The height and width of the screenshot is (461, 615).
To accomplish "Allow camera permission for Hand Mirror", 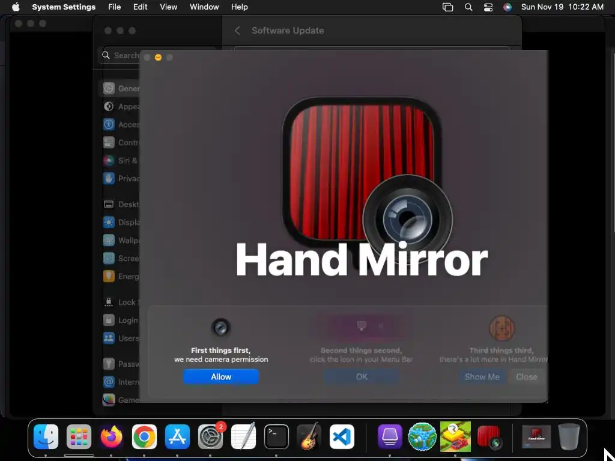I will (x=221, y=377).
